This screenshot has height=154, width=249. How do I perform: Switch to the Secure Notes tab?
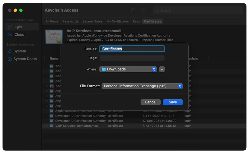(92, 21)
